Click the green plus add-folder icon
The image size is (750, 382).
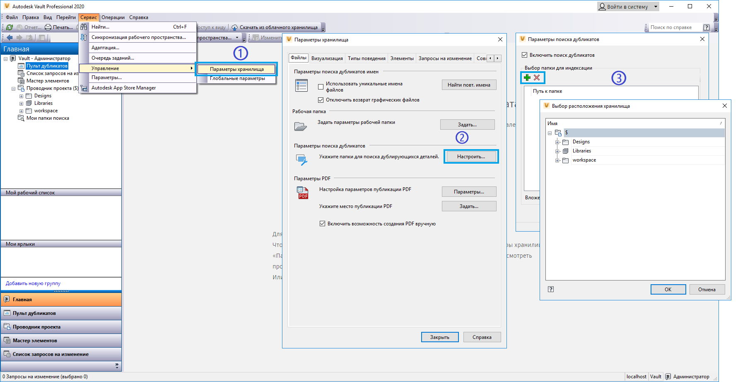(x=527, y=77)
